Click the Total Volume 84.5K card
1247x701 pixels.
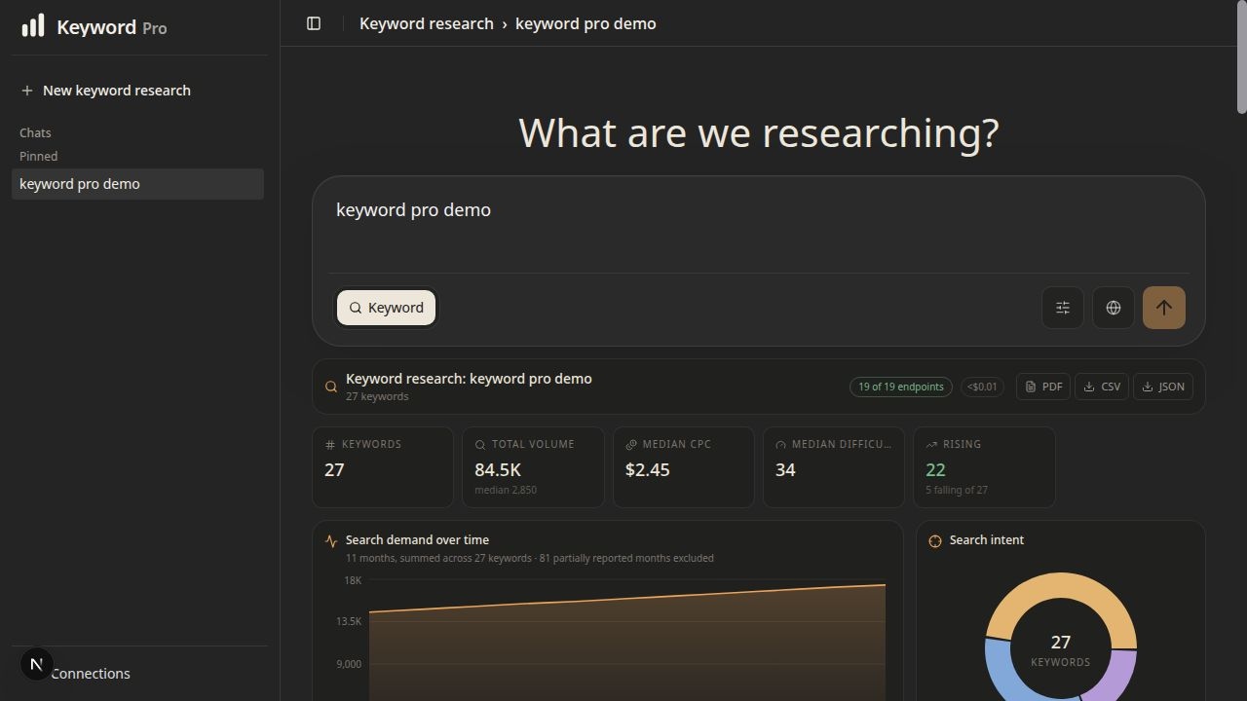[x=533, y=467]
